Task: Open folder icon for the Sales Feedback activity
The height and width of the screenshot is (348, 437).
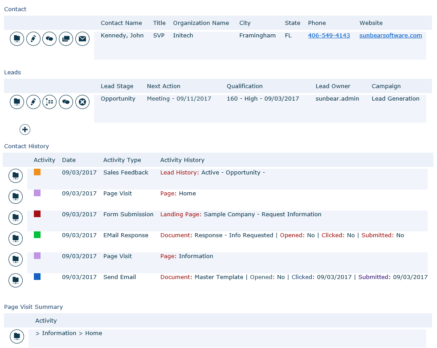Action: (16, 176)
